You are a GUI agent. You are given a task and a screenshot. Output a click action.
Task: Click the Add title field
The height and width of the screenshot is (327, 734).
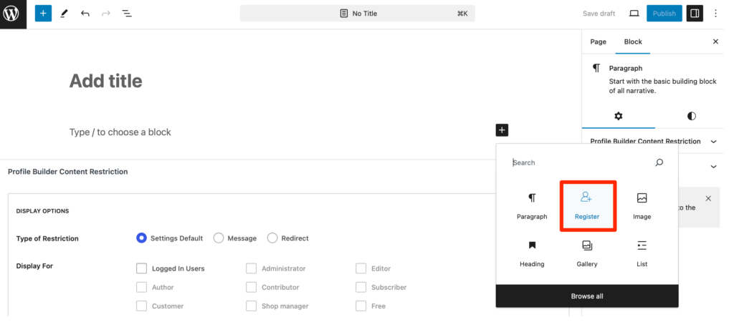click(x=106, y=81)
